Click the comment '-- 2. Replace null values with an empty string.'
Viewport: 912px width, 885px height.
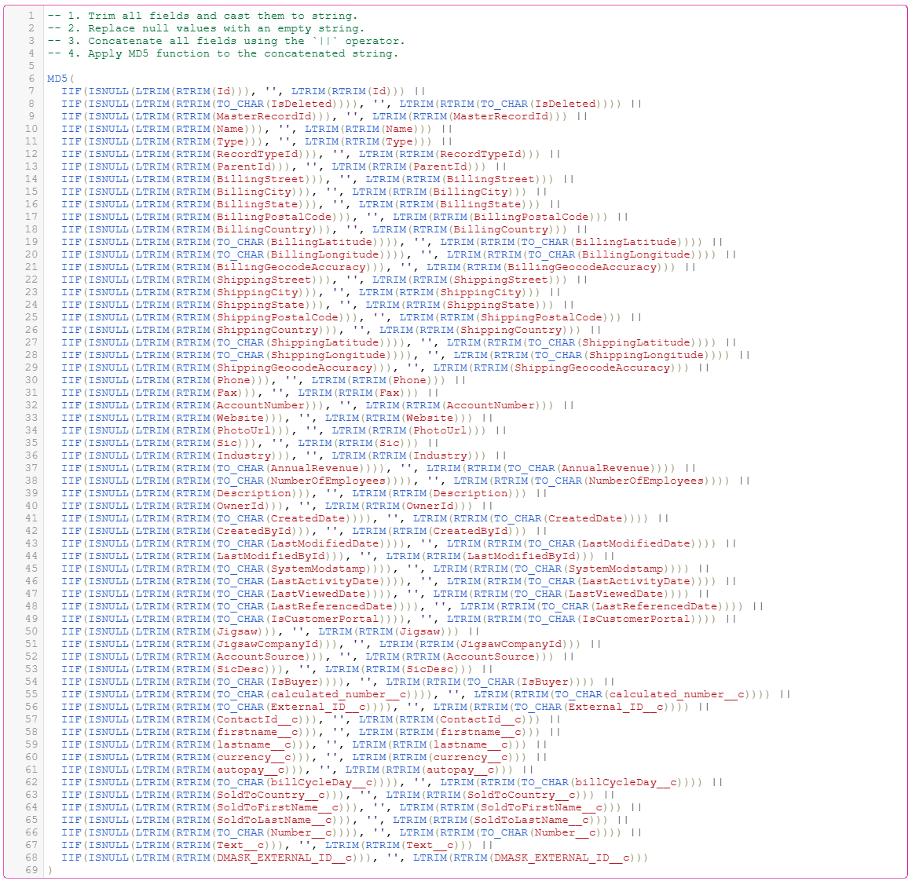click(x=206, y=28)
